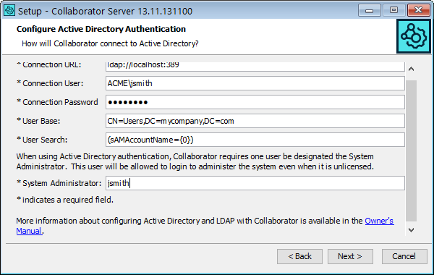This screenshot has width=434, height=275.
Task: Click the scrollbar down arrow
Action: coord(412,230)
